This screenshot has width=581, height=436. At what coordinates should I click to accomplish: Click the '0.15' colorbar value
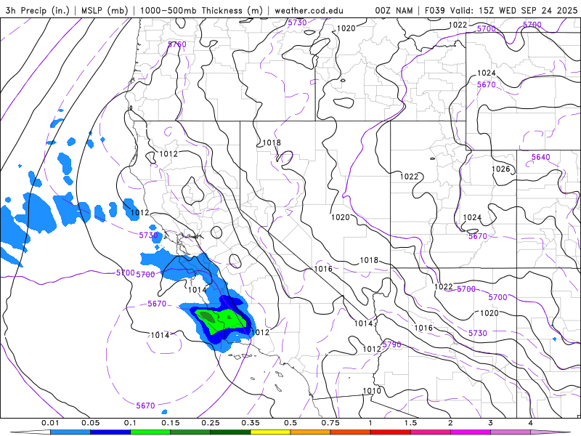tap(171, 423)
